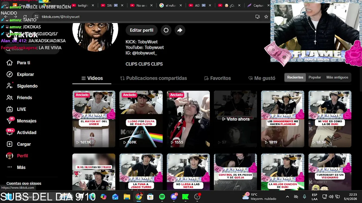
Task: Click the Chrome icon in taskbar
Action: (x=139, y=197)
